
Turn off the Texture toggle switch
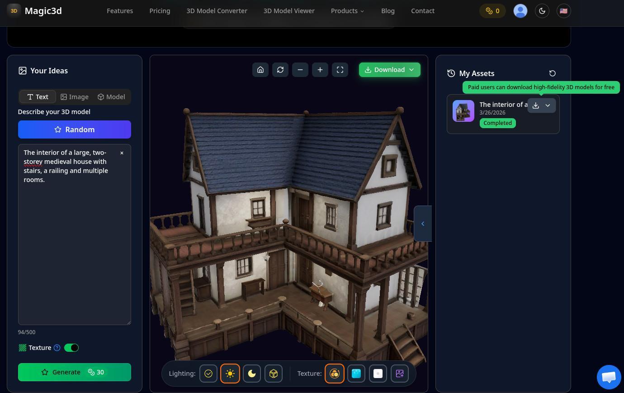pos(71,348)
